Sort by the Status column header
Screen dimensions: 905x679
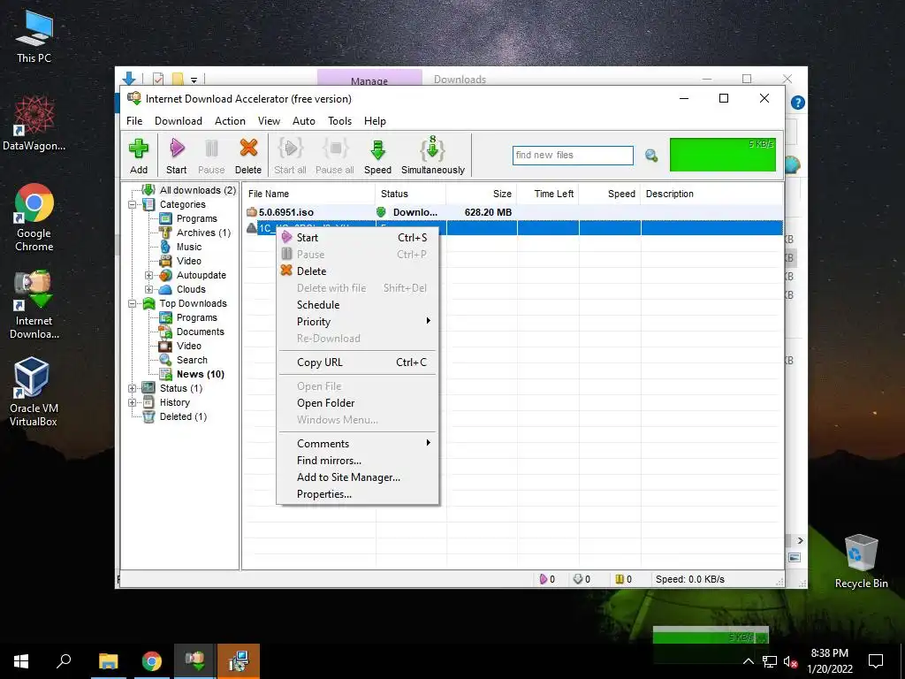tap(410, 194)
